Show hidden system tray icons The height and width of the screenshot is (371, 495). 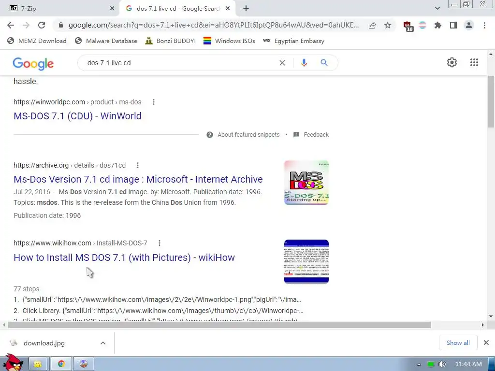click(419, 364)
